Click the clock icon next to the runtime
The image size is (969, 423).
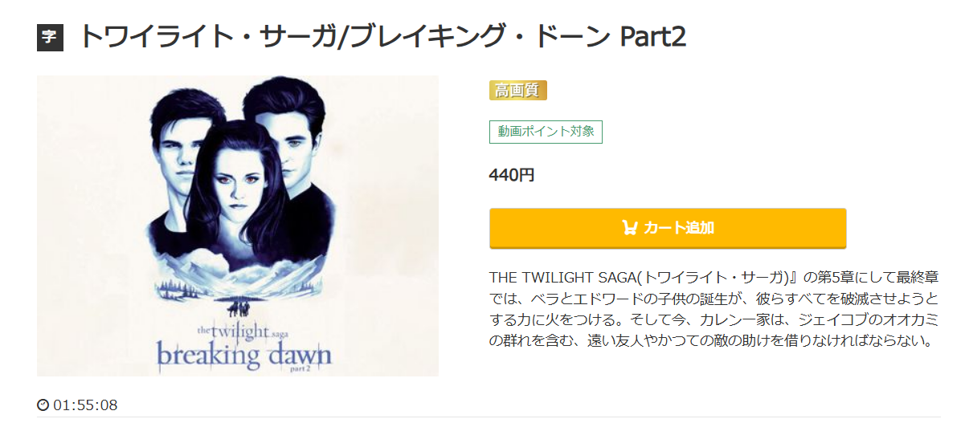click(43, 405)
